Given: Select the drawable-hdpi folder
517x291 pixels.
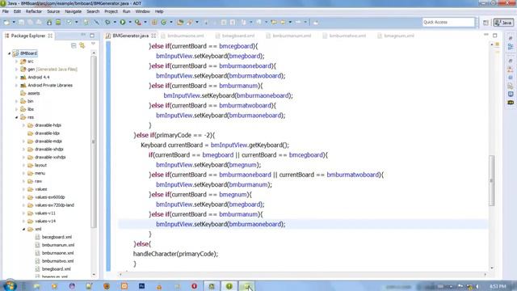Looking at the screenshot, I should tap(48, 125).
